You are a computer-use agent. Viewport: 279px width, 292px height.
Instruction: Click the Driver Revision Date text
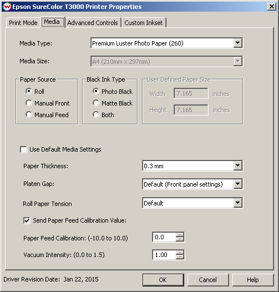pos(51,279)
